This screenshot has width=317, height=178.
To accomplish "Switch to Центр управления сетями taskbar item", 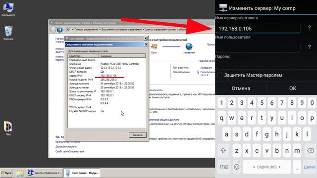I will coord(44,173).
